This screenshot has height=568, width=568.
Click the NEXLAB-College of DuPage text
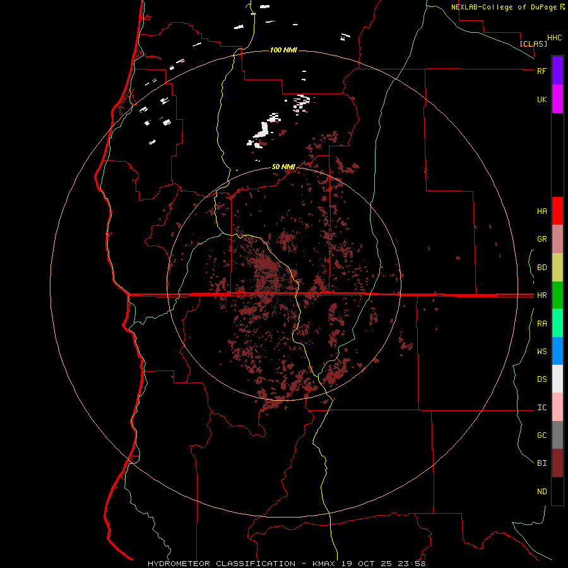[x=504, y=7]
